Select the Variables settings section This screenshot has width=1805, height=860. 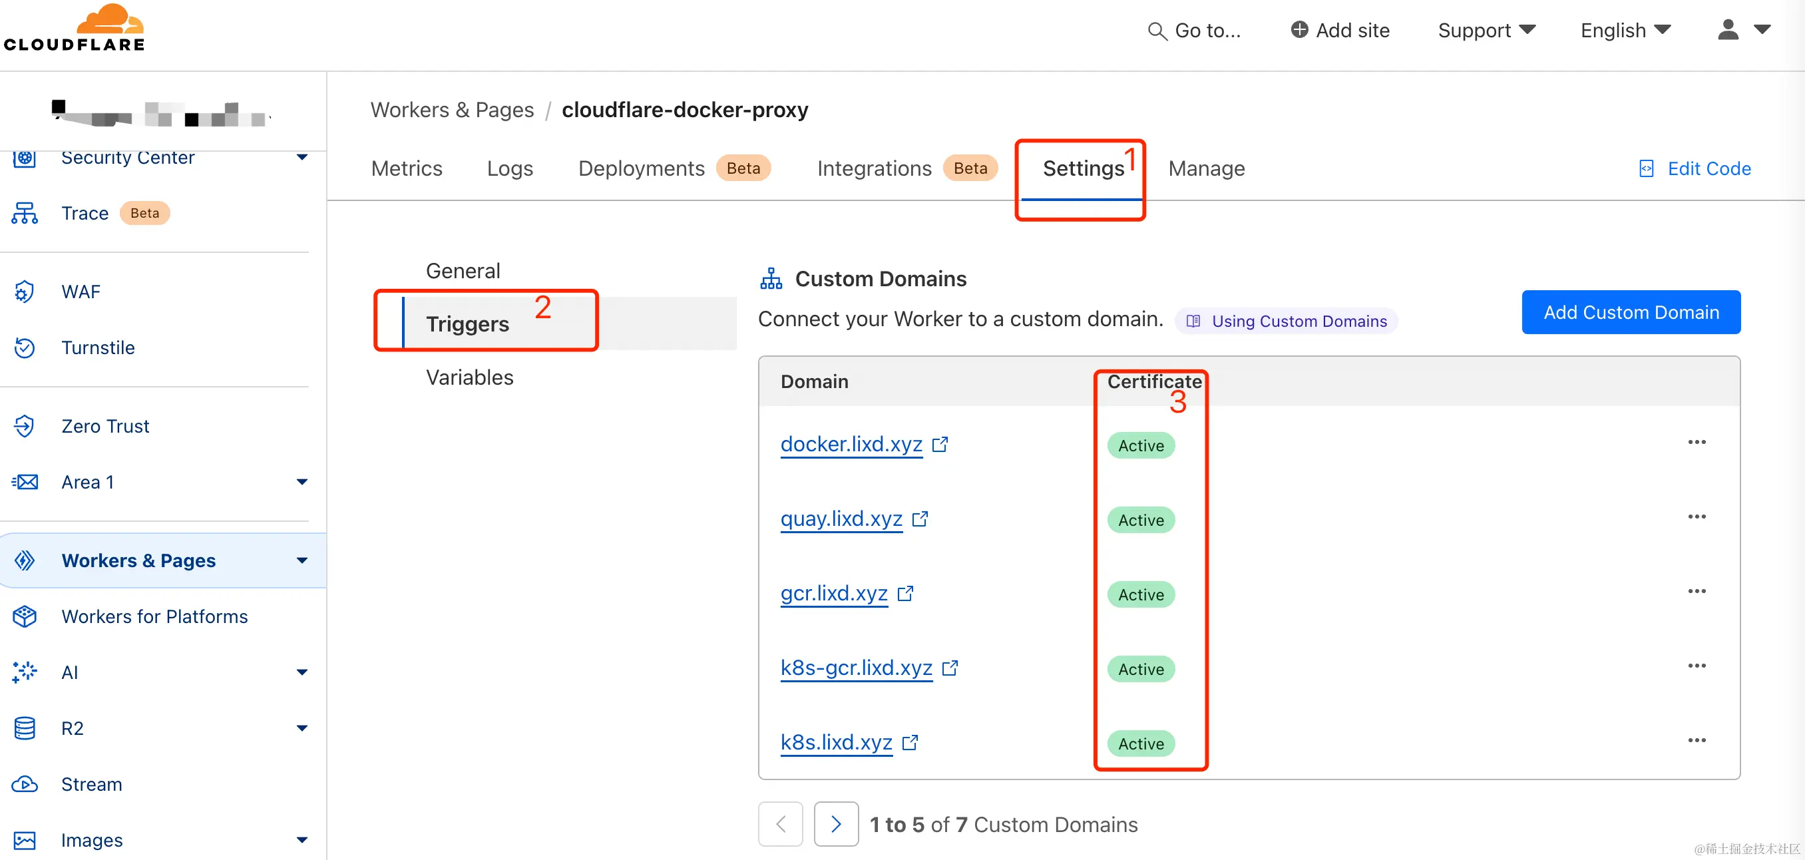[x=469, y=378]
